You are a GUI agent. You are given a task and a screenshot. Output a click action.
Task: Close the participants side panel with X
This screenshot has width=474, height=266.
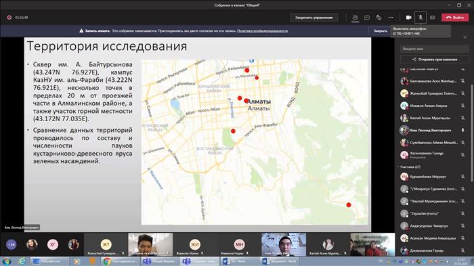pyautogui.click(x=465, y=37)
